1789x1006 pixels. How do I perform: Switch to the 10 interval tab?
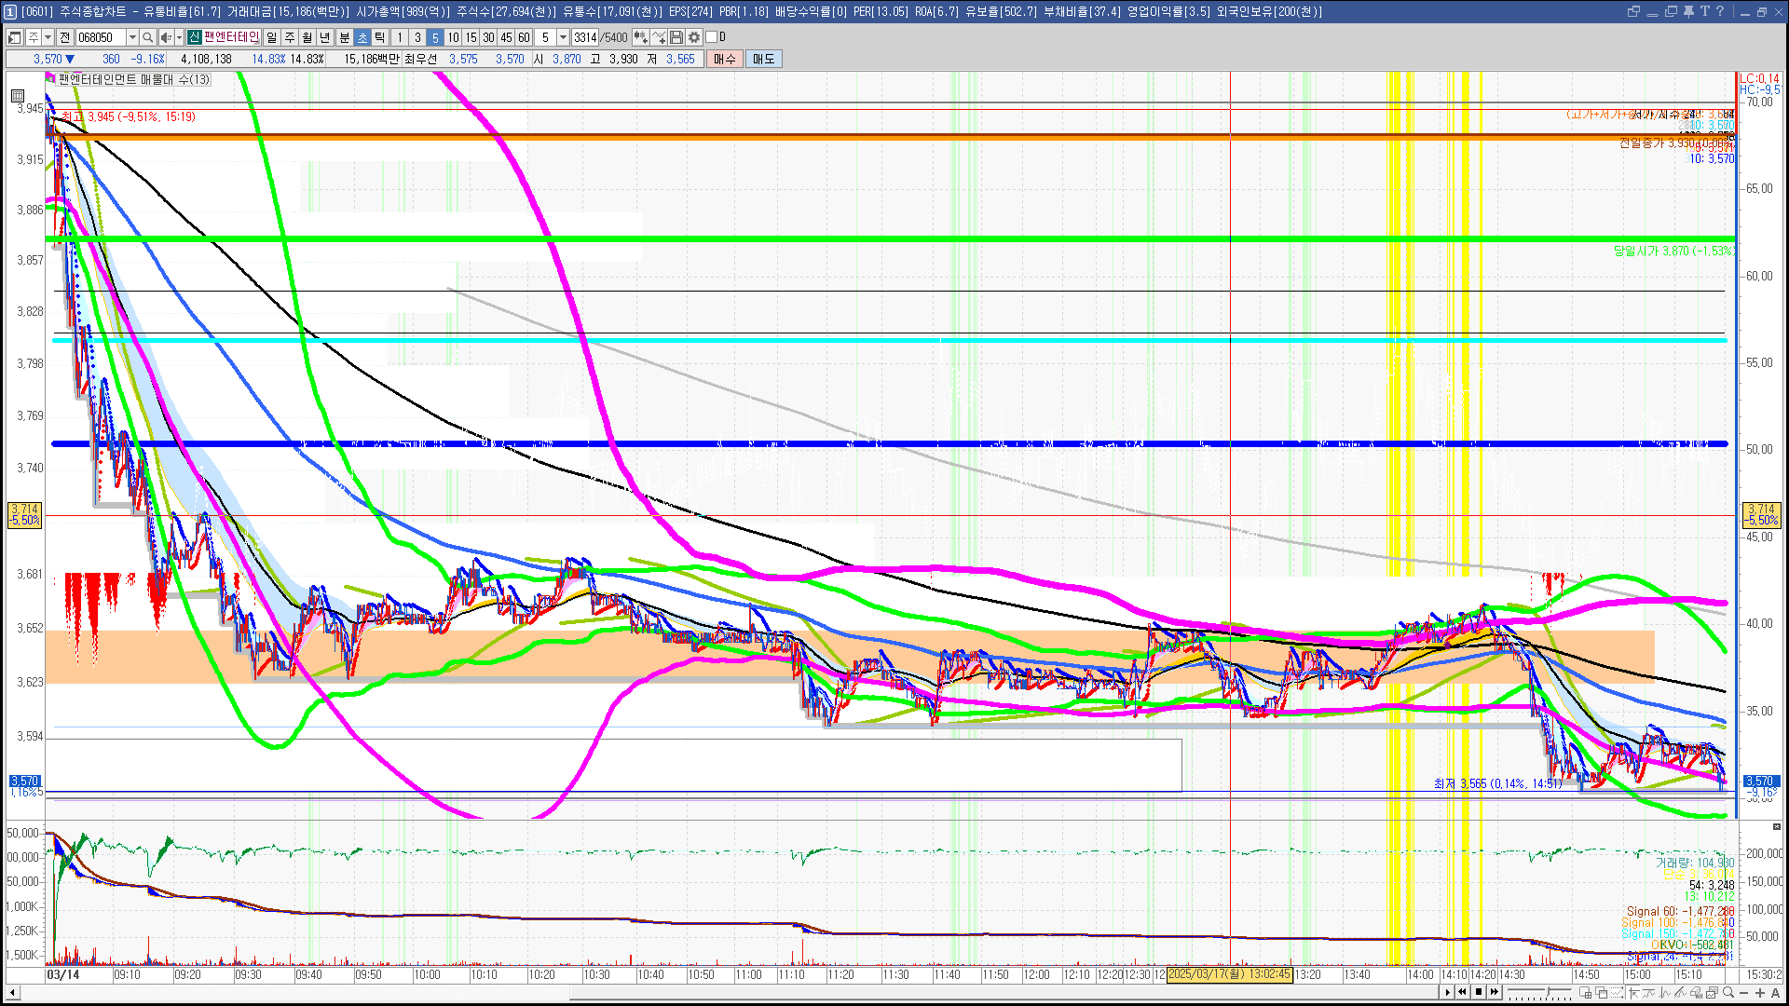[x=453, y=37]
